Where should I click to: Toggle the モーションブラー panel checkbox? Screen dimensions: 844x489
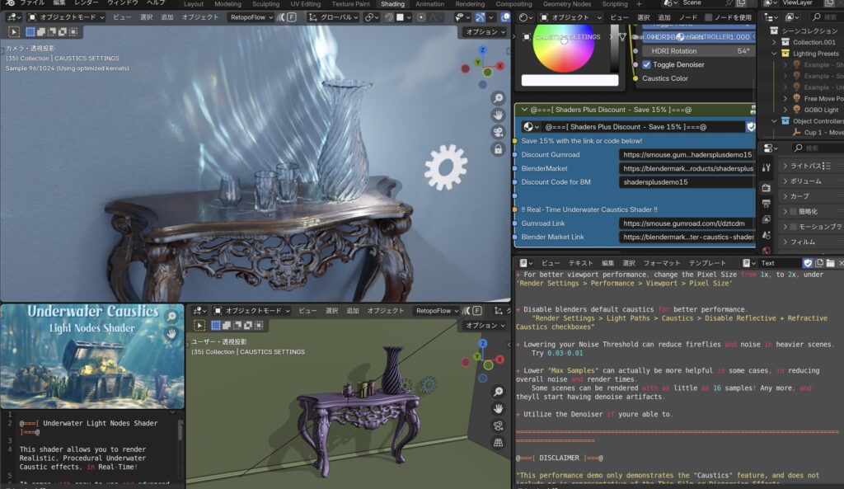point(794,227)
